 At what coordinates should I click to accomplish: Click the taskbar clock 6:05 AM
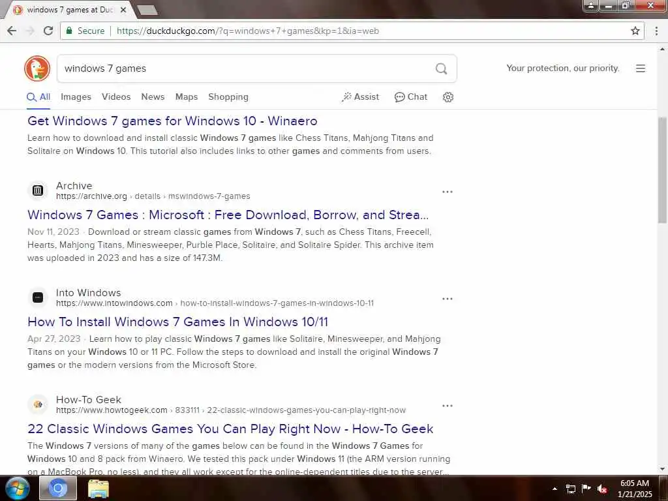coord(635,489)
